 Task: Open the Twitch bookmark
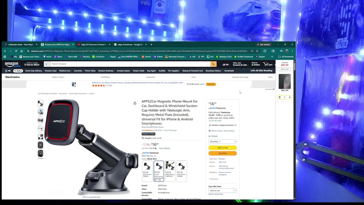(47, 57)
